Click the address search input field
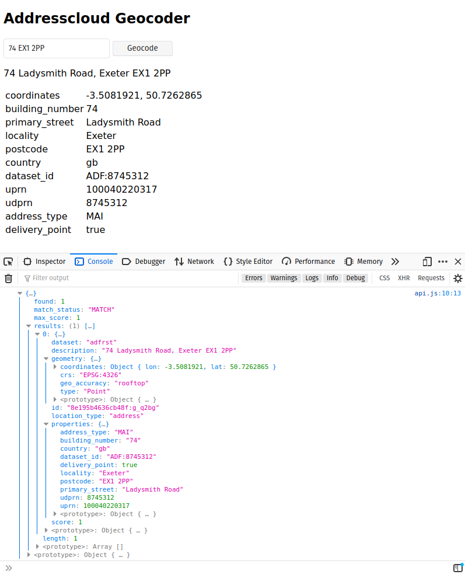Screen dimensions: 465x578 pyautogui.click(x=57, y=48)
